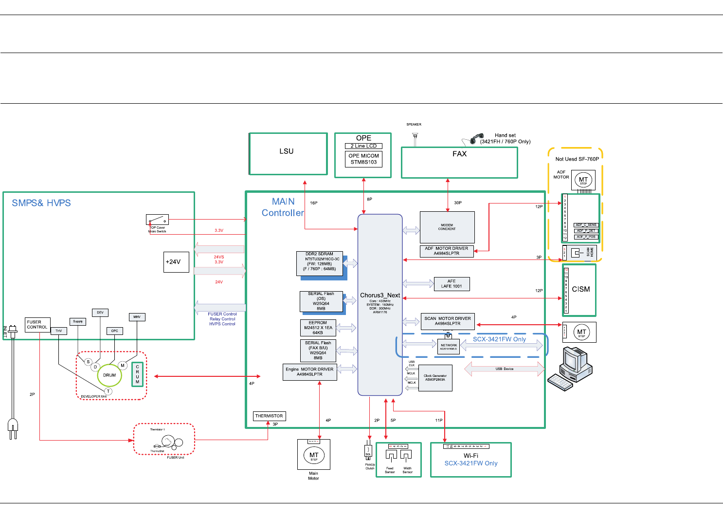Click the TOP Cover micro switch symbol
This screenshot has width=723, height=518.
click(157, 220)
